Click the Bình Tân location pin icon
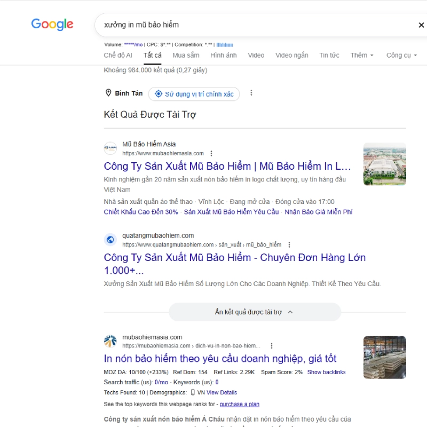The height and width of the screenshot is (427, 427). click(x=108, y=93)
